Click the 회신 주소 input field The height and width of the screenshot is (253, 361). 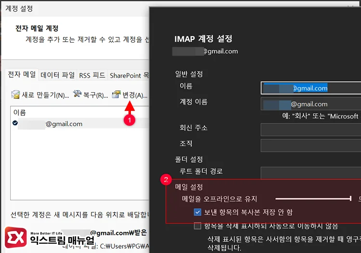311,130
